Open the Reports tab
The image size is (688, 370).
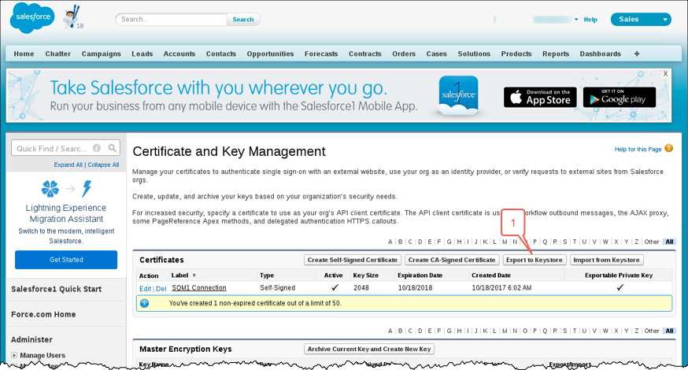[x=556, y=54]
